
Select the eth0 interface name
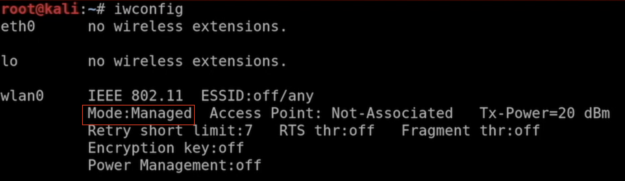(x=18, y=26)
